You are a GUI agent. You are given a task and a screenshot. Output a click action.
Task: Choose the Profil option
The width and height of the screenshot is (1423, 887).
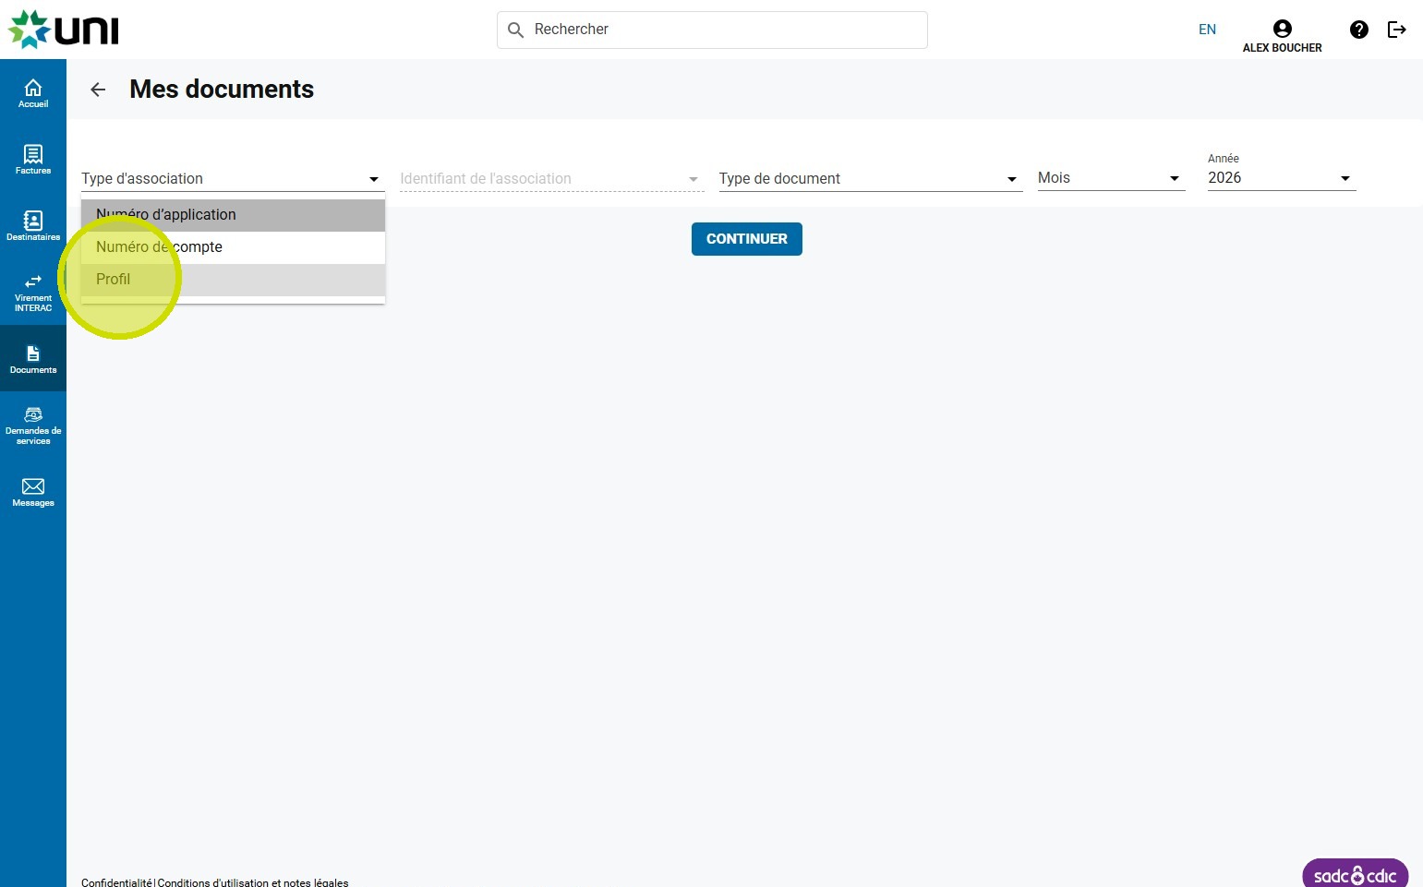point(233,280)
